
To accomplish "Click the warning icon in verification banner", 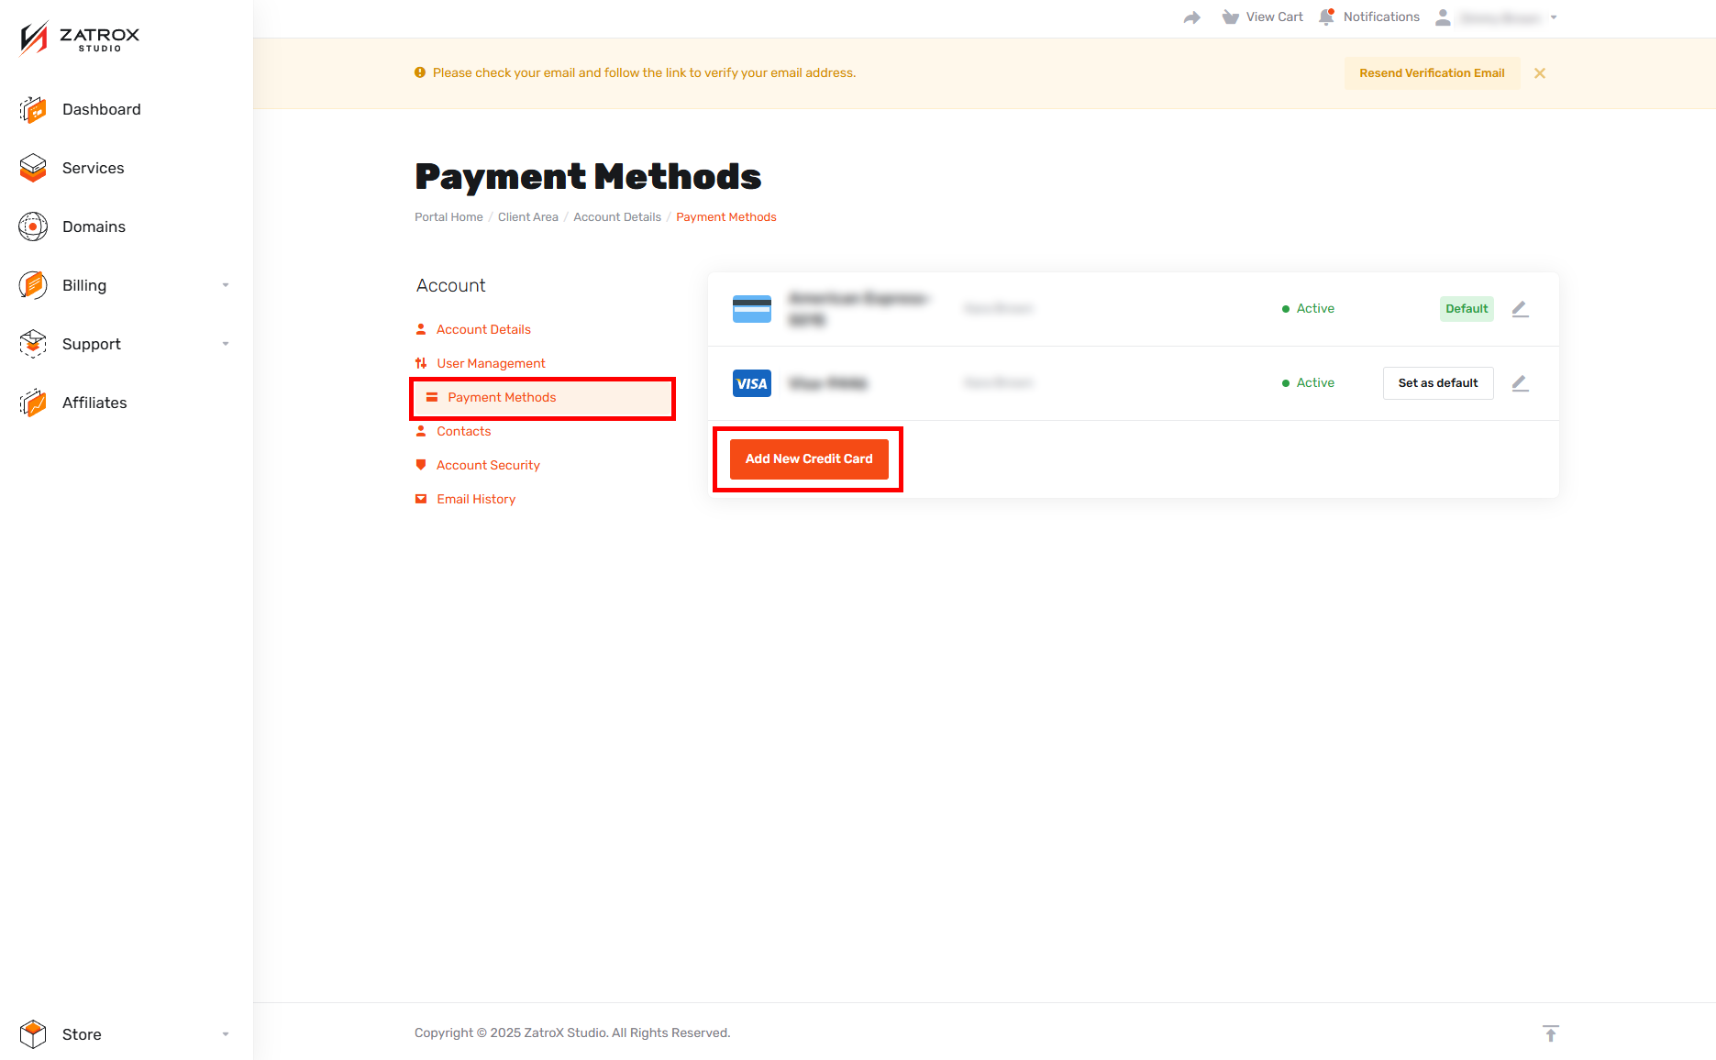I will (x=420, y=72).
